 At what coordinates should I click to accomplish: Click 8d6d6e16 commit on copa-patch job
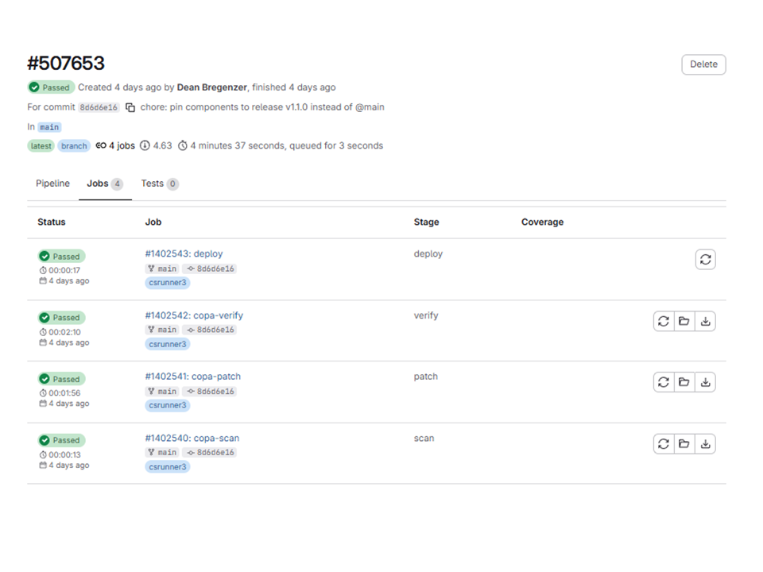click(210, 391)
